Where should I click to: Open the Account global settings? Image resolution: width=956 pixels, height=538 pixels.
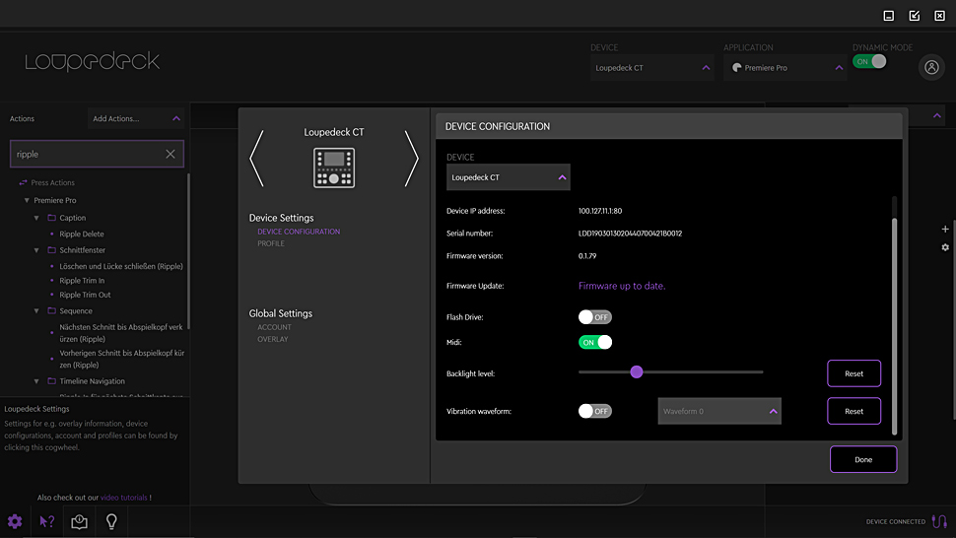pyautogui.click(x=274, y=327)
